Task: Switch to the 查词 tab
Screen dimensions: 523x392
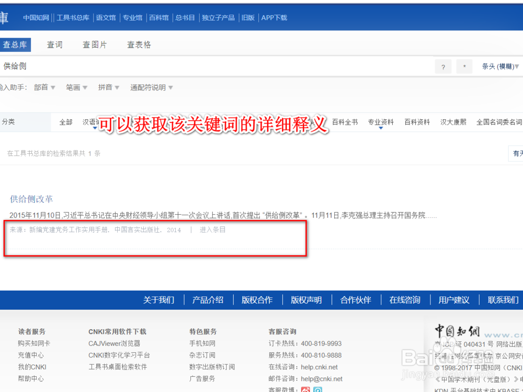Action: (x=55, y=44)
